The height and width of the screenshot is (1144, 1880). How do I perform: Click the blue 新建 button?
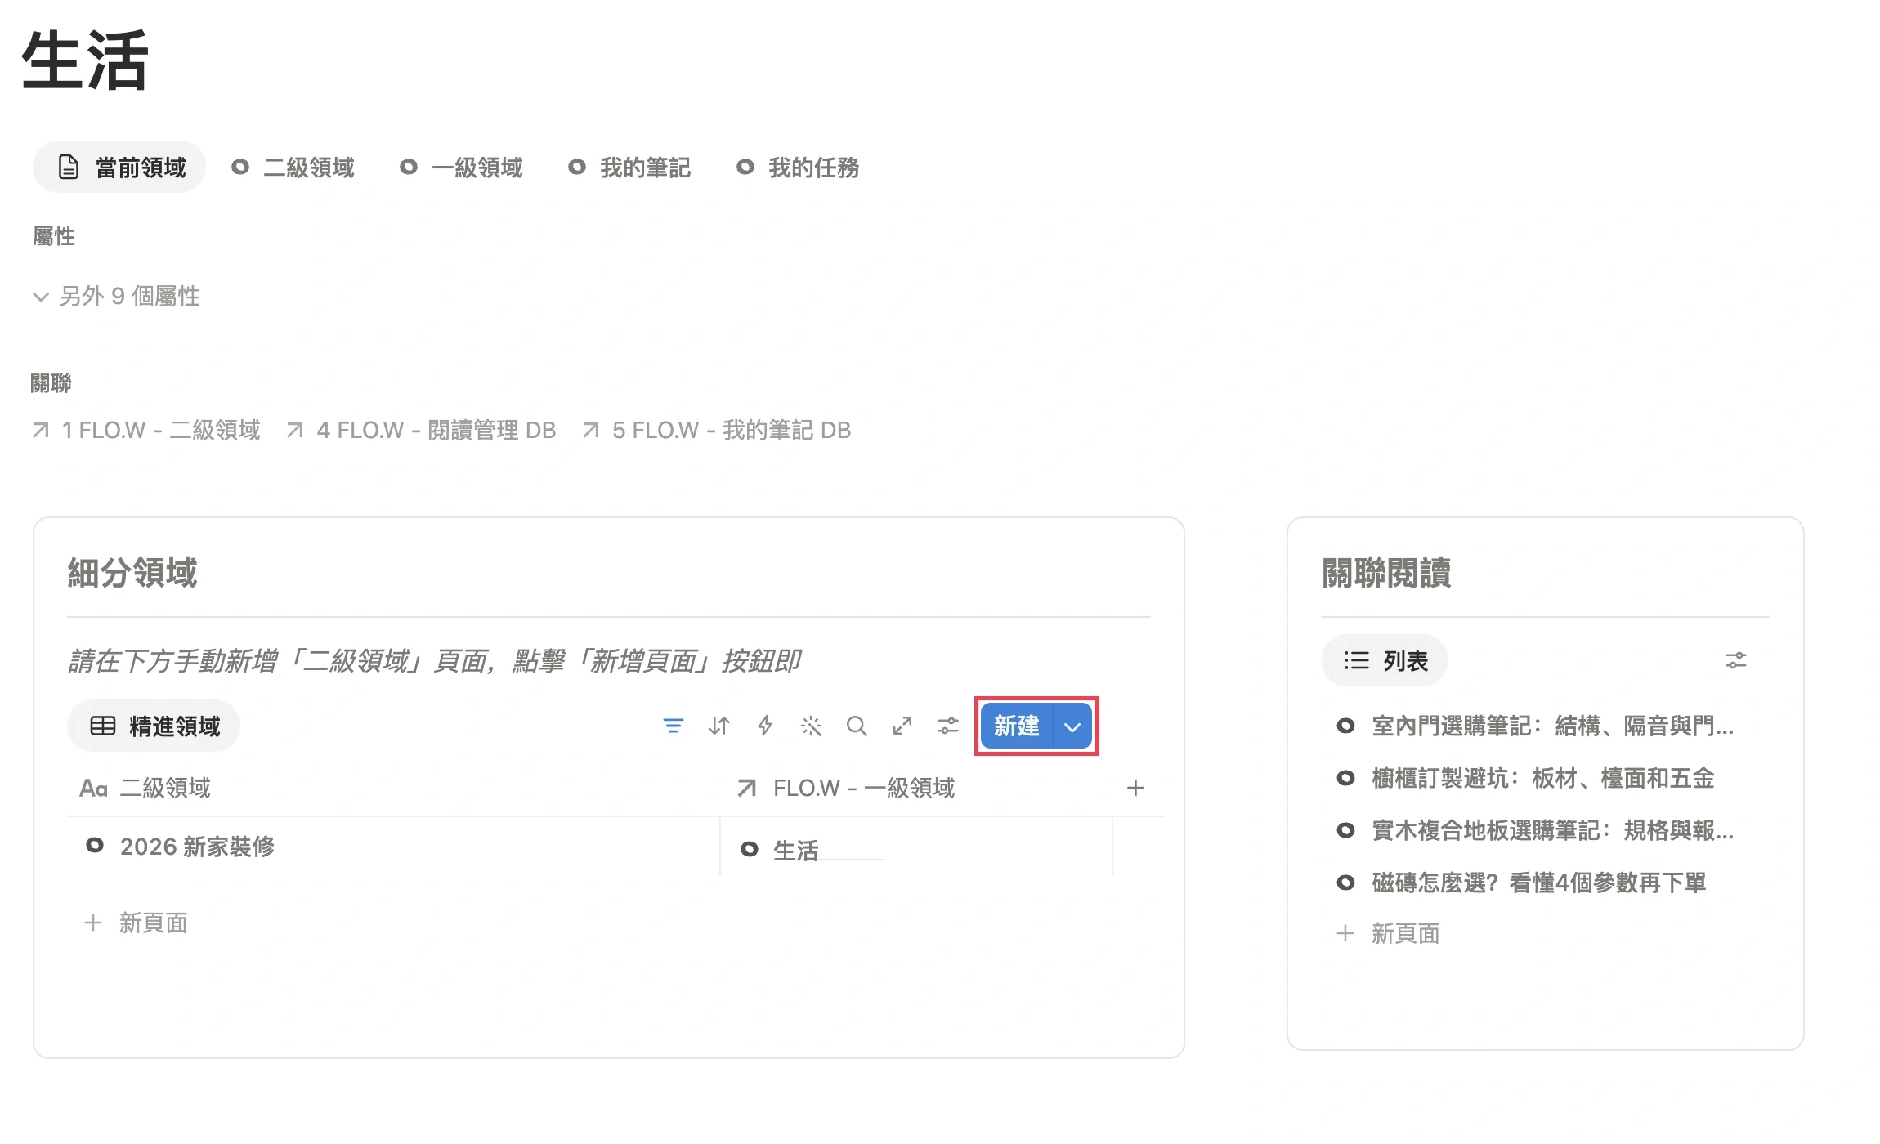[1017, 726]
